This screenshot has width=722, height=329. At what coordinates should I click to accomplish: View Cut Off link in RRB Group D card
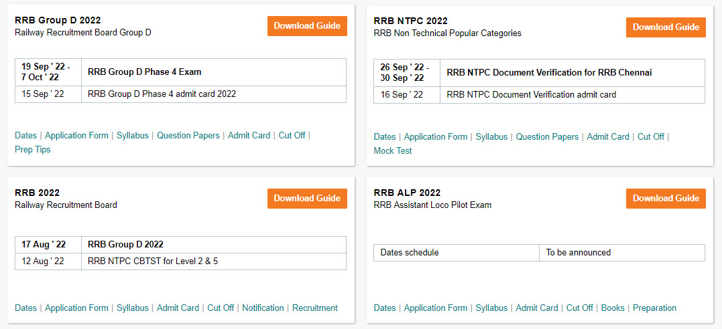(x=292, y=135)
